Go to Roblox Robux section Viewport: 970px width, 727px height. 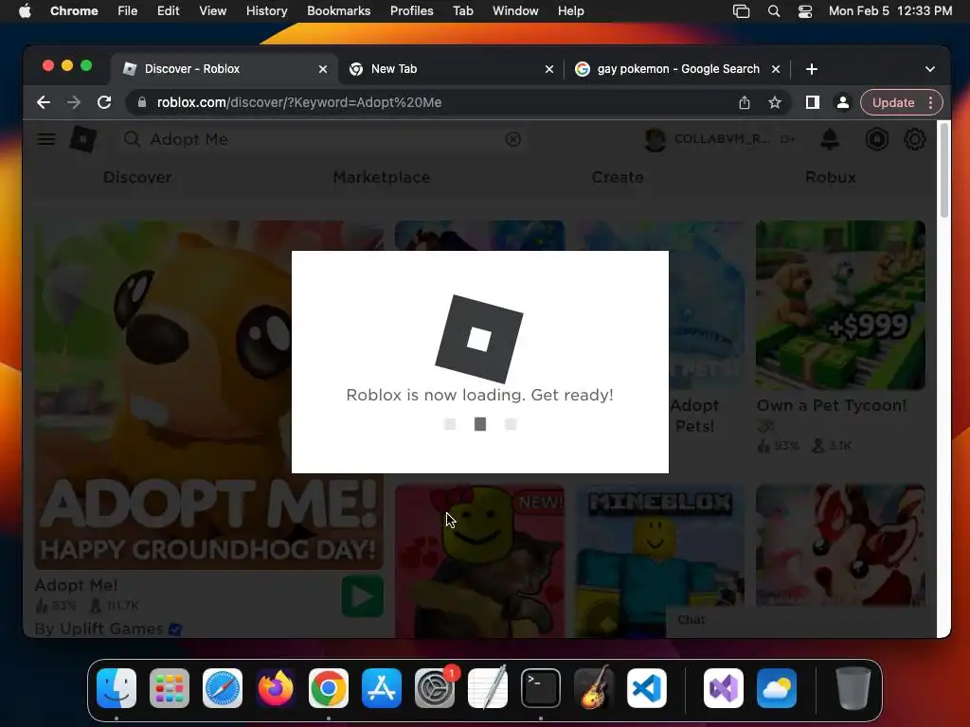[x=830, y=177]
